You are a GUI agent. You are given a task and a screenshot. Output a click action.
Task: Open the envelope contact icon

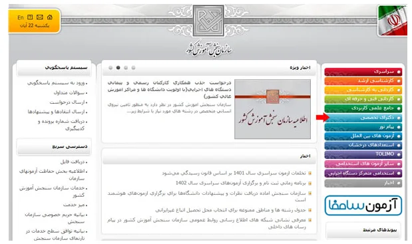tap(40, 17)
